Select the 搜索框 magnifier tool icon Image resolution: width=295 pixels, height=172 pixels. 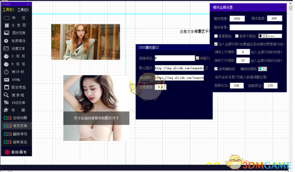tap(6, 95)
